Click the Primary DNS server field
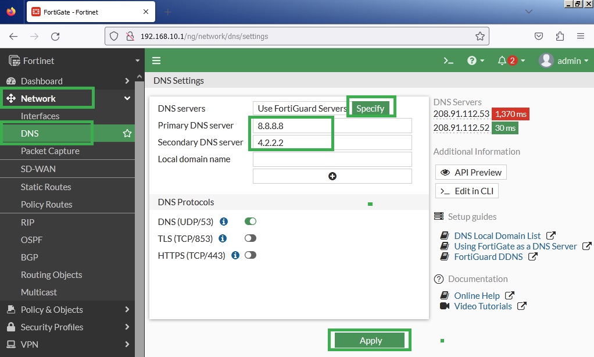 [x=332, y=126]
